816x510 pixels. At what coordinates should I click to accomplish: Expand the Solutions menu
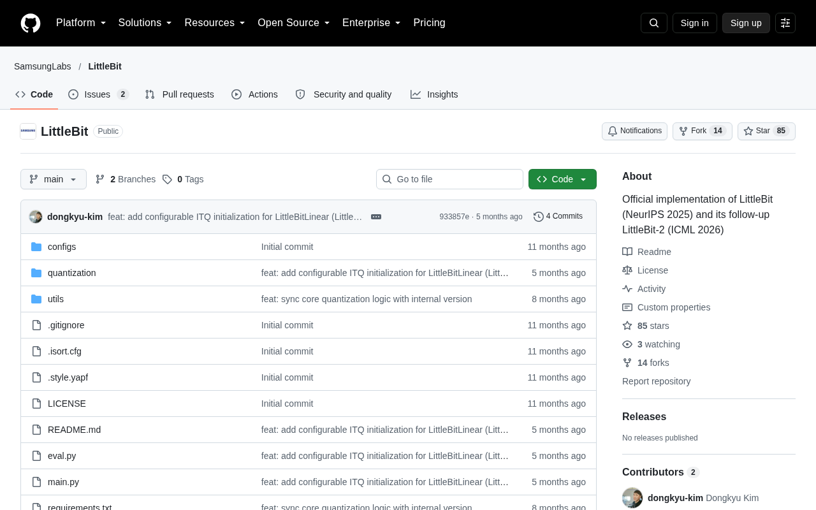(145, 23)
